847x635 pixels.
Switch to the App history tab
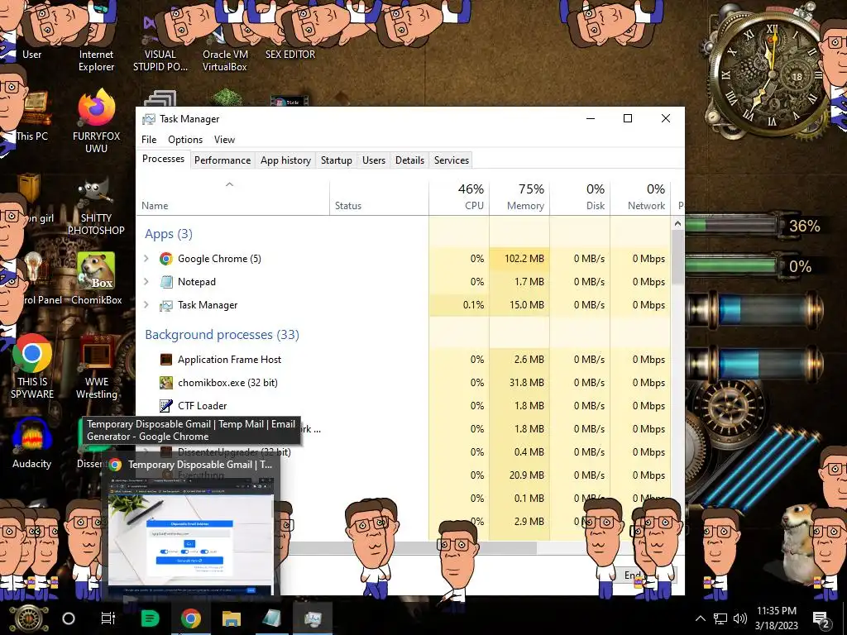[285, 160]
